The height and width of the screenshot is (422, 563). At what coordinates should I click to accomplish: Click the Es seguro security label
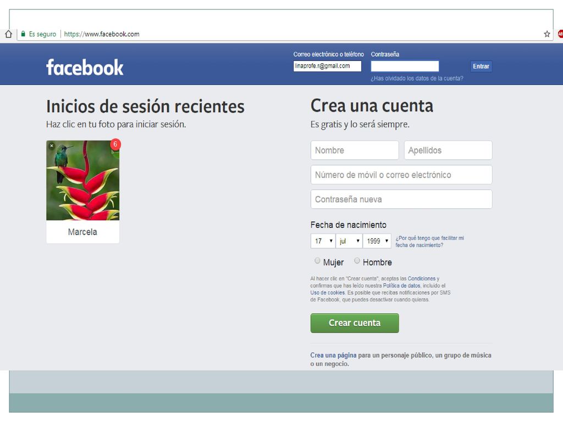pos(42,34)
